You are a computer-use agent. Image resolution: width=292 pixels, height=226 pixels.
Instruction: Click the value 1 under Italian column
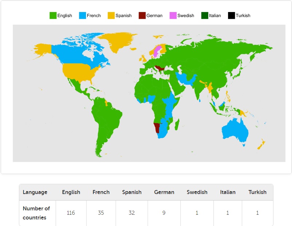228,213
